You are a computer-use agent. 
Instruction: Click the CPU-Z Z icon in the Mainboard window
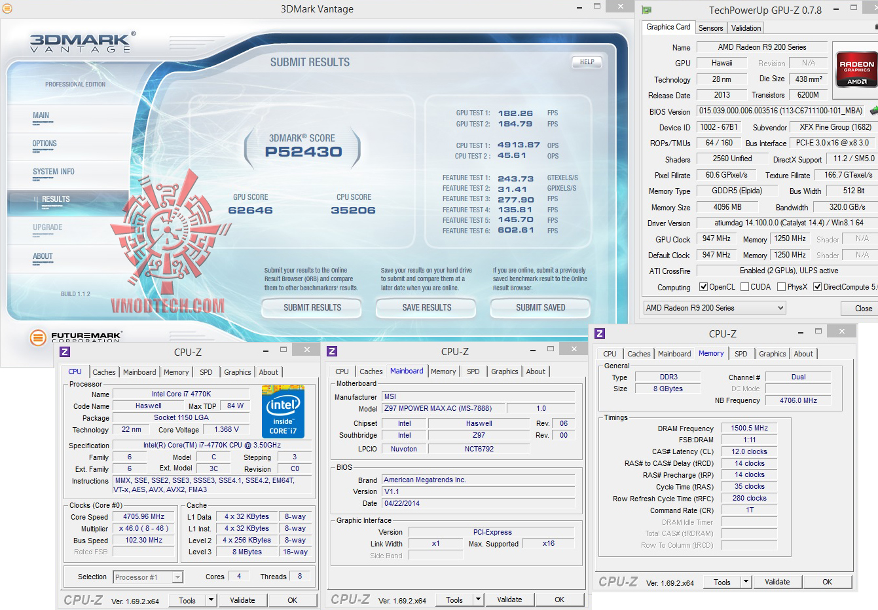point(332,351)
